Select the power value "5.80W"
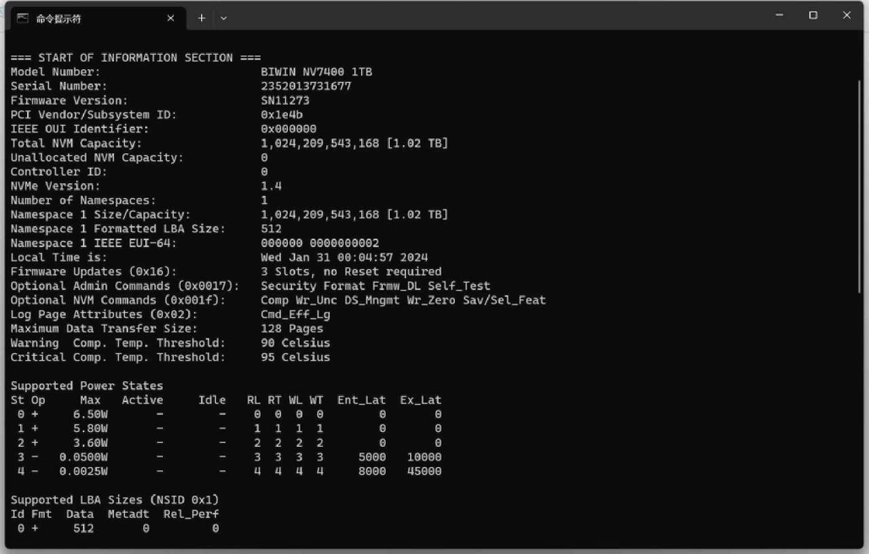 click(90, 428)
